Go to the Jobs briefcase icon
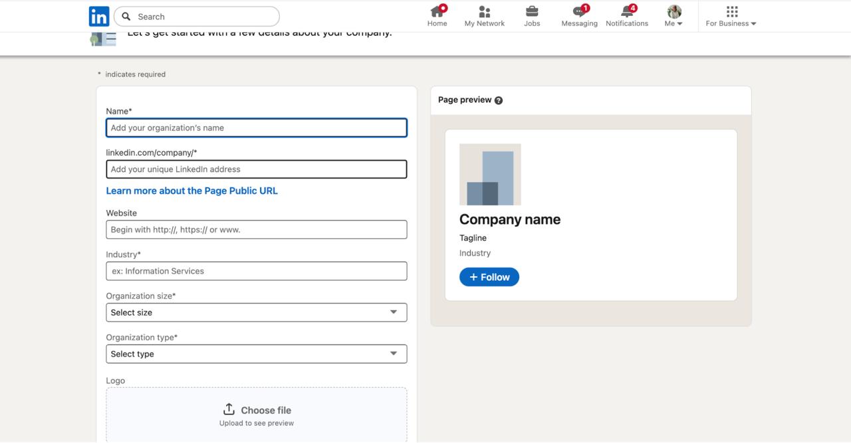The height and width of the screenshot is (443, 851). point(532,12)
